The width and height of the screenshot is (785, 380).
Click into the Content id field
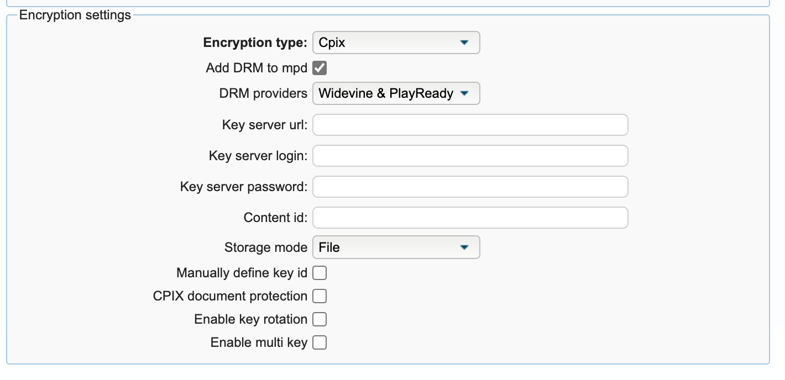click(470, 218)
